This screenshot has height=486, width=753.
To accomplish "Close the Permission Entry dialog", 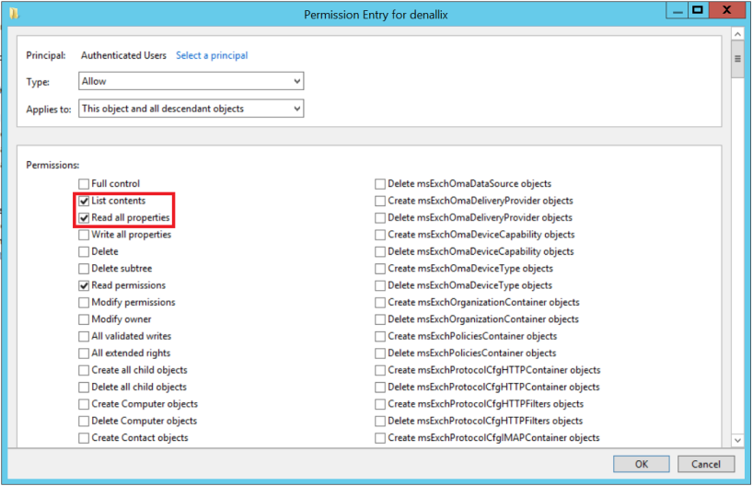I will (x=726, y=10).
